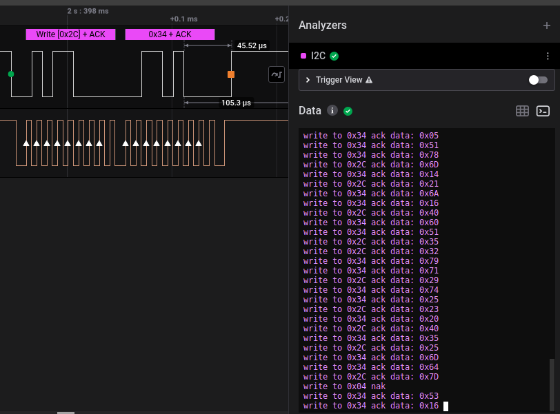Select line 'write to 0x2C ack data: 0x21'
560x414 pixels.
(371, 184)
